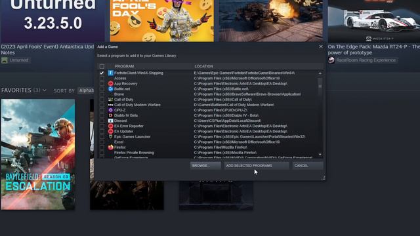
Task: Cancel the Add a Game dialog
Action: (x=308, y=166)
